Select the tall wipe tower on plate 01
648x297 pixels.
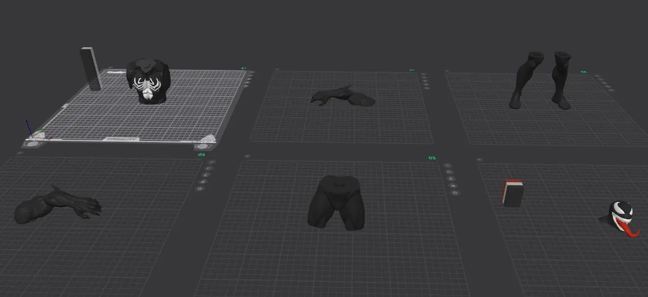click(x=90, y=69)
